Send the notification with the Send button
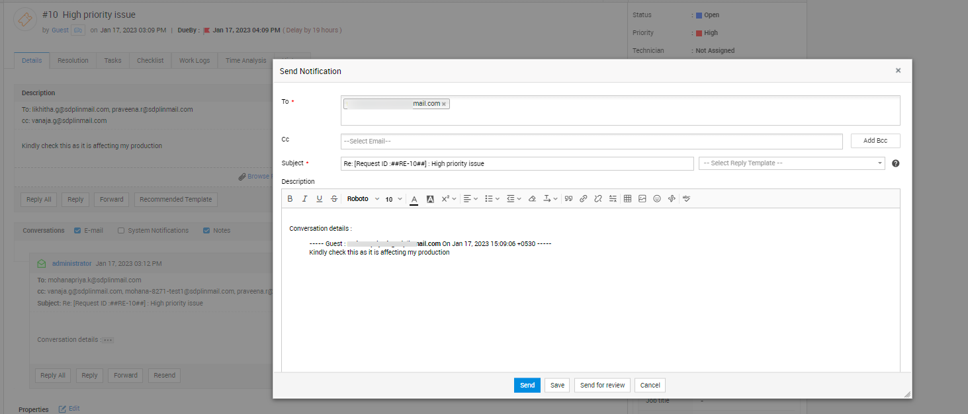The image size is (968, 414). point(527,385)
